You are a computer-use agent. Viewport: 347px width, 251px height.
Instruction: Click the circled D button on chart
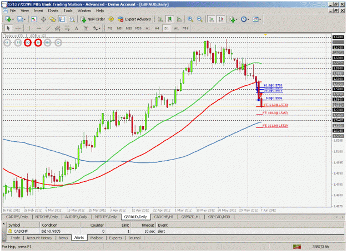(x=58, y=43)
